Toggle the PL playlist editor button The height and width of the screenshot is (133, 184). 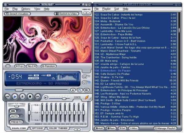[80, 90]
